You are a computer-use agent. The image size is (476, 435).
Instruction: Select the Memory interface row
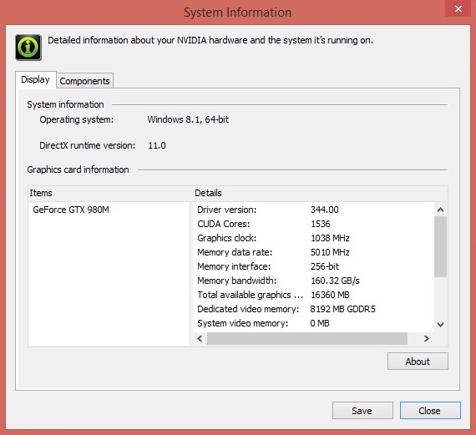click(x=313, y=266)
